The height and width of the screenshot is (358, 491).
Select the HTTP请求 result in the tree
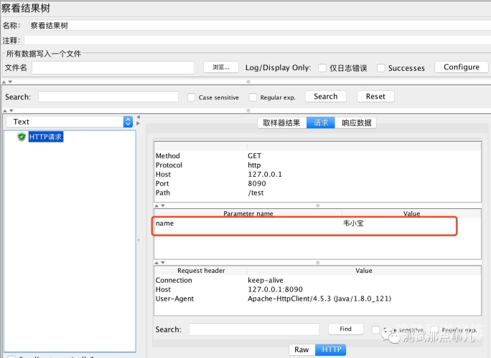(46, 137)
